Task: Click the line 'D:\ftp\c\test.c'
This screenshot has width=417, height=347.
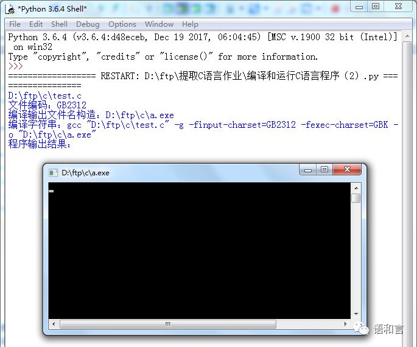Action: click(x=44, y=96)
